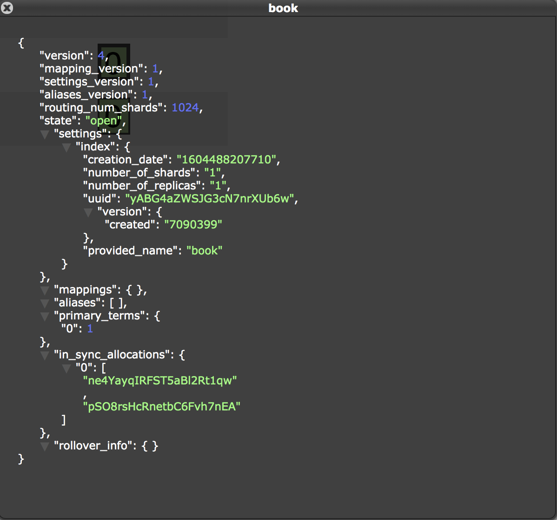Click the allocation ID starting with "ne4Yayq"

point(160,381)
